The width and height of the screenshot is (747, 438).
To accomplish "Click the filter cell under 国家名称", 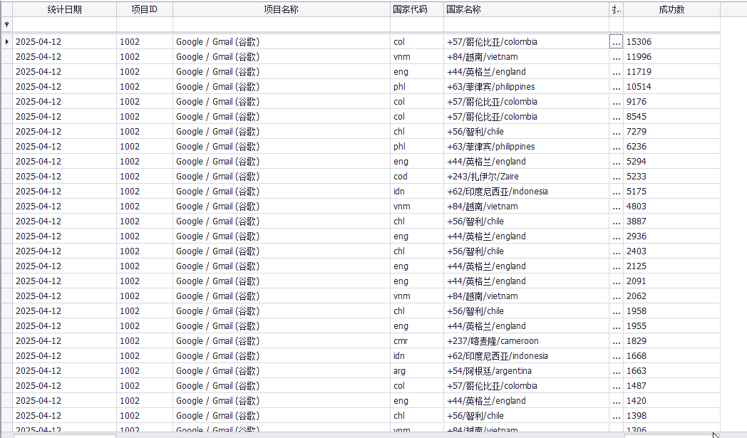I will (526, 24).
